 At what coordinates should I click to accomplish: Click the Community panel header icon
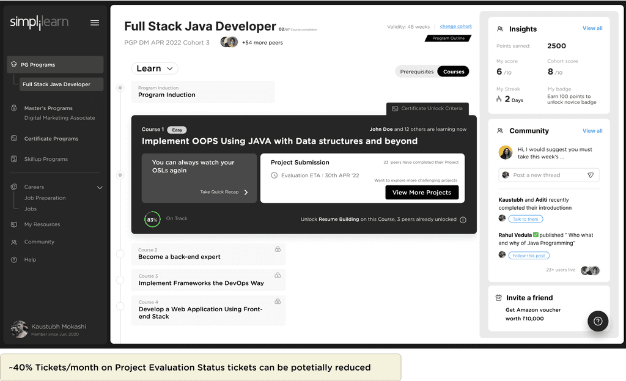coord(500,131)
